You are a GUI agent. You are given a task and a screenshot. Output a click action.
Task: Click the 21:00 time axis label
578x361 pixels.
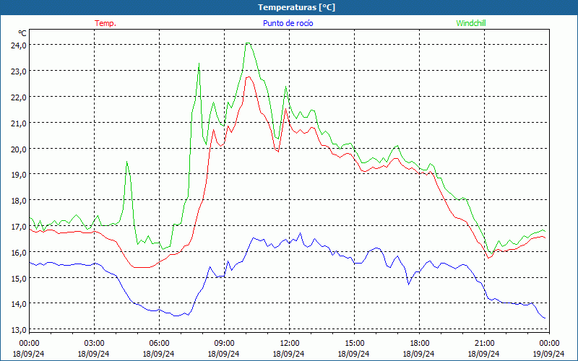click(x=484, y=344)
